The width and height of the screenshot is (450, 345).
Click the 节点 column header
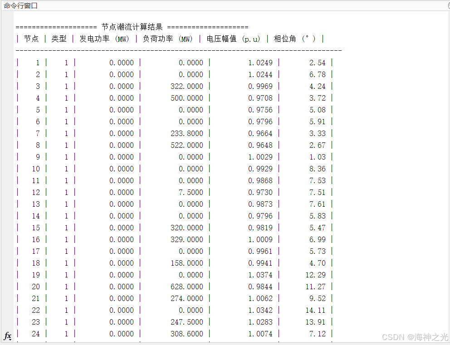pyautogui.click(x=31, y=39)
